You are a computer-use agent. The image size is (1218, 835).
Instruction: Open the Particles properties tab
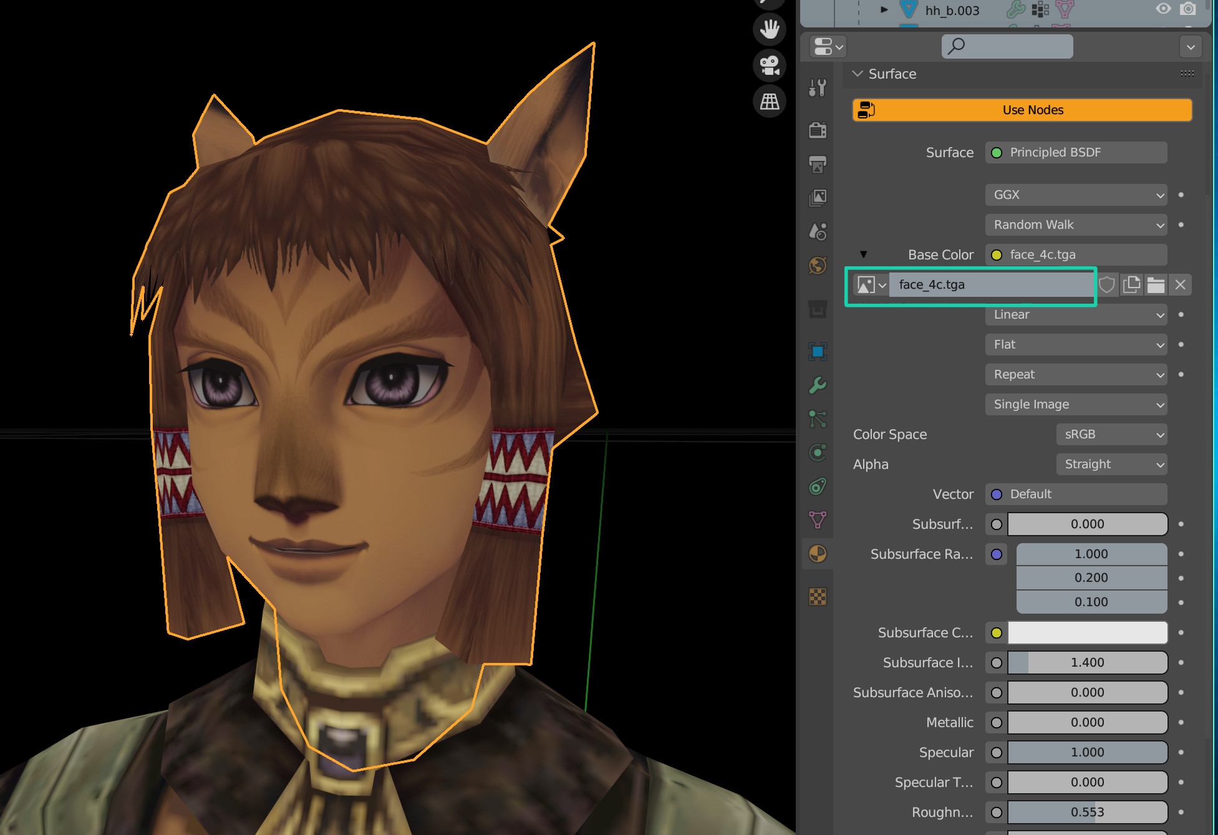pos(818,419)
